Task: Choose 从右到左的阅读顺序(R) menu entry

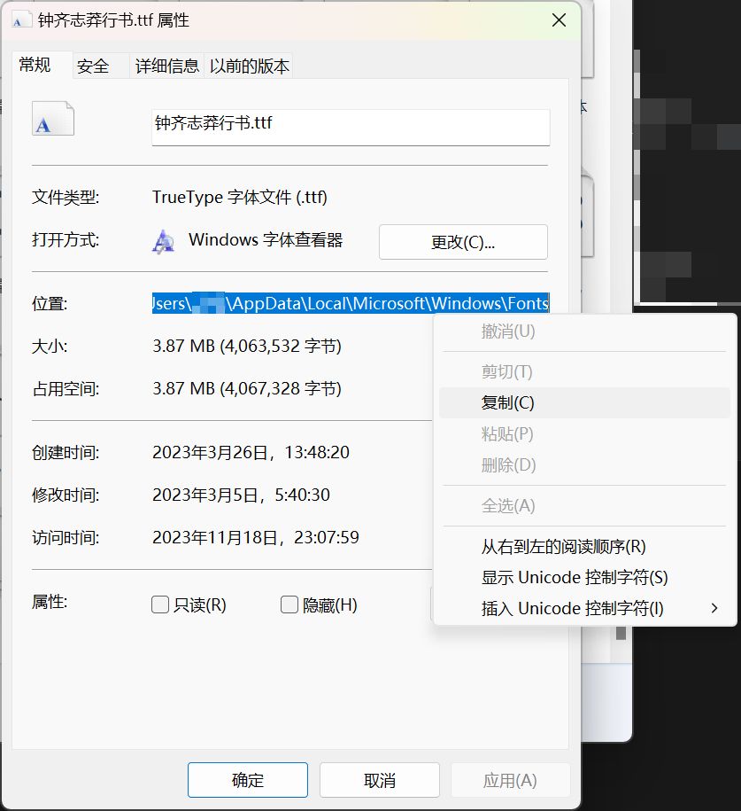Action: (x=563, y=547)
